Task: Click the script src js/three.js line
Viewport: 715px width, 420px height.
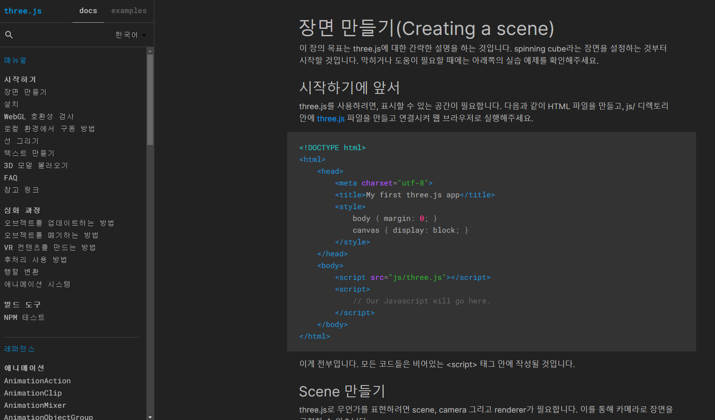Action: [x=413, y=278]
